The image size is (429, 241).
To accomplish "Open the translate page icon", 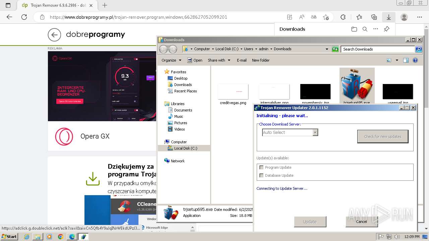I will click(314, 17).
